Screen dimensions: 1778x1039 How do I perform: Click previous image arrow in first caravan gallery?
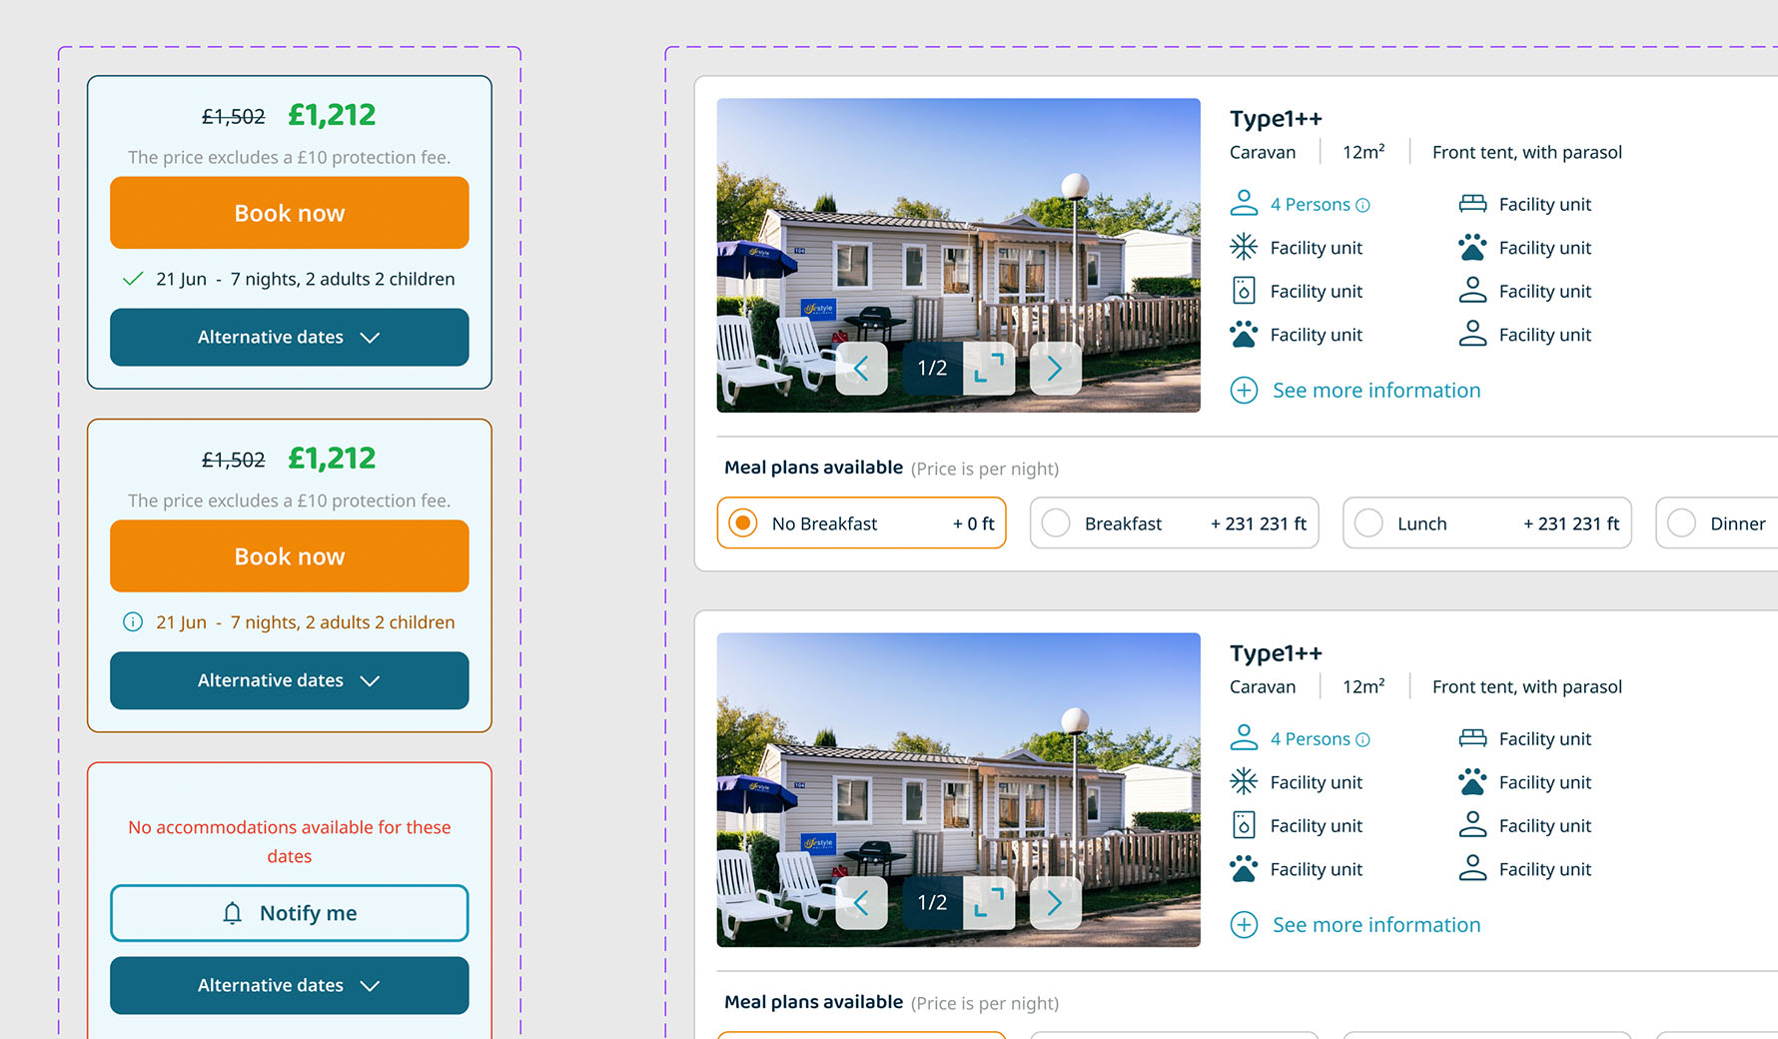click(x=861, y=369)
